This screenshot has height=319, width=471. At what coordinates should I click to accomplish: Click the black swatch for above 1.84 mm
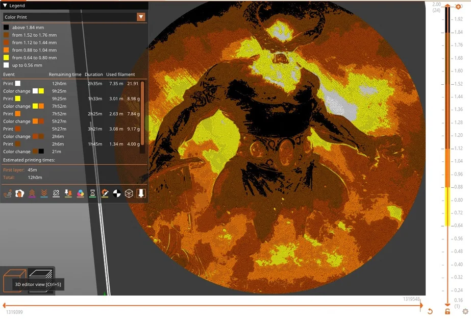[6, 28]
